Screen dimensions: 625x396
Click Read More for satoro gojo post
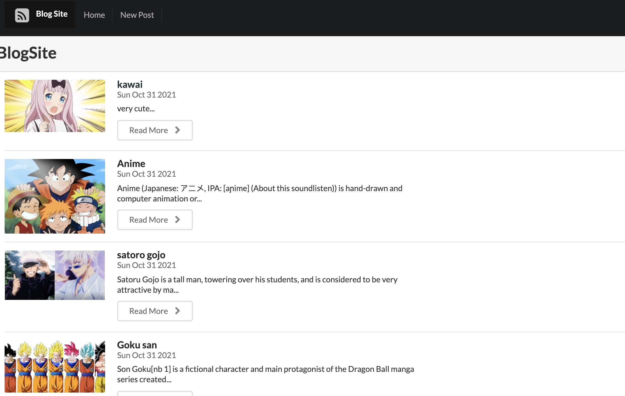[155, 311]
